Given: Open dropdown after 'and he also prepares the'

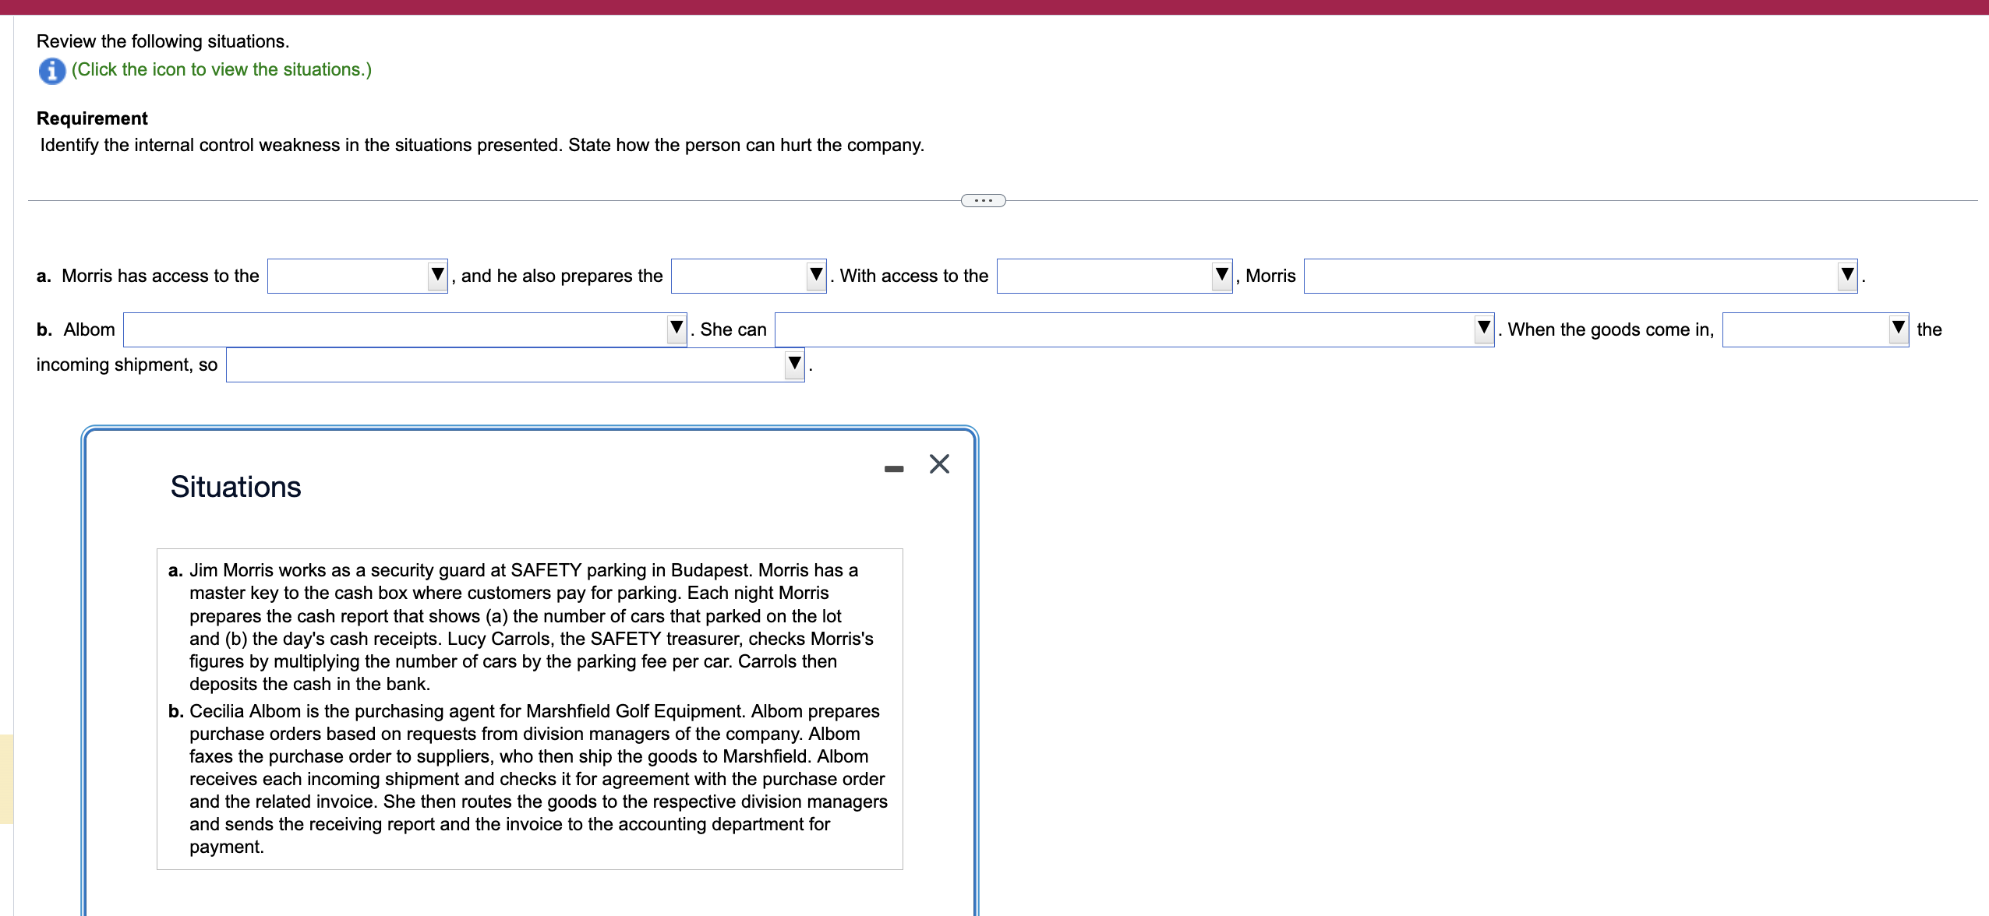Looking at the screenshot, I should 747,276.
